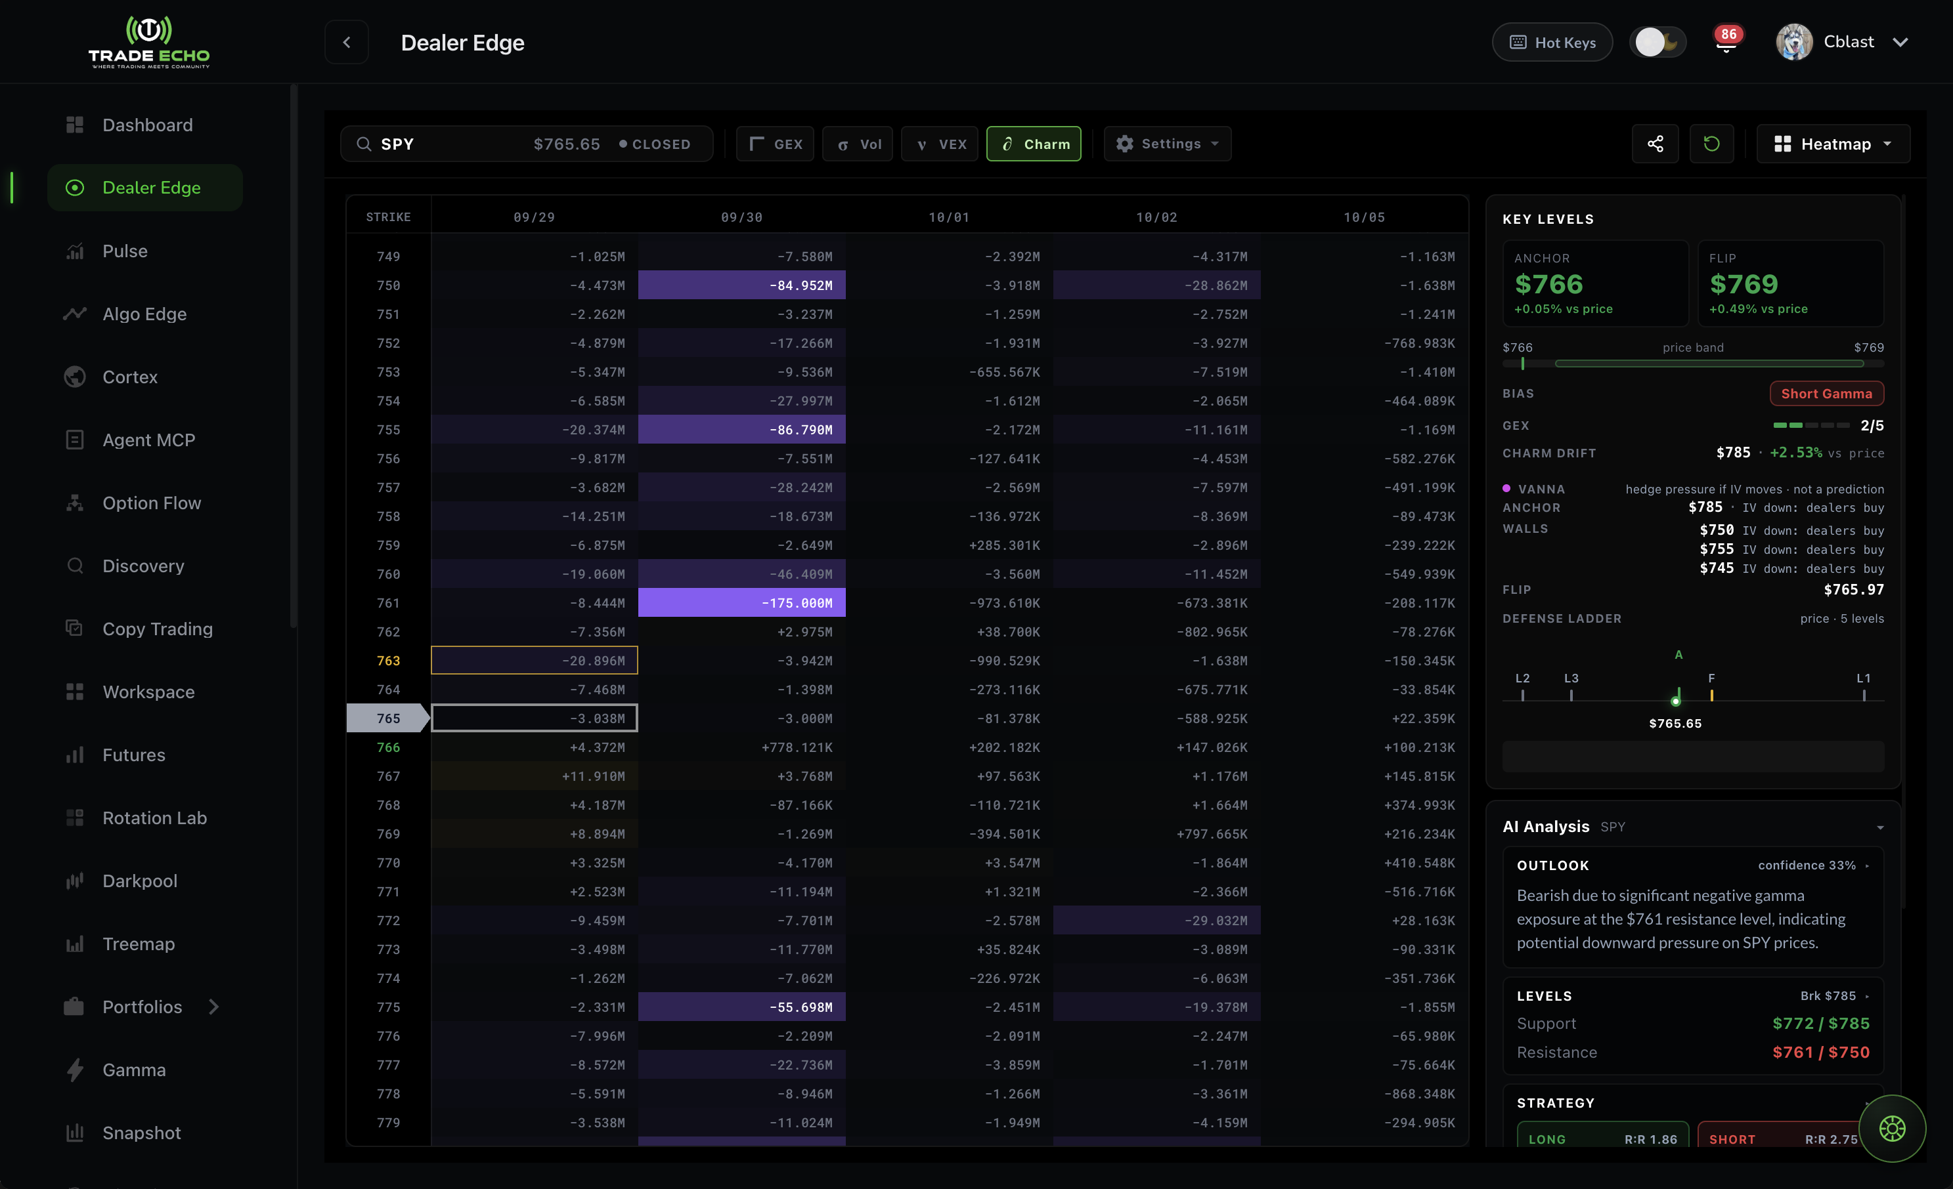Image resolution: width=1953 pixels, height=1189 pixels.
Task: Click the -86.790M cell at strike 755
Action: pos(741,429)
